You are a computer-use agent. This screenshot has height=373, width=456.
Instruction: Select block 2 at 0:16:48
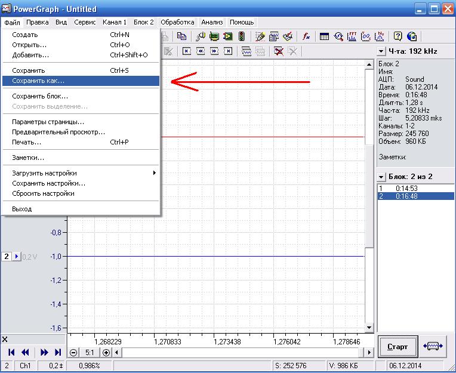pyautogui.click(x=415, y=196)
